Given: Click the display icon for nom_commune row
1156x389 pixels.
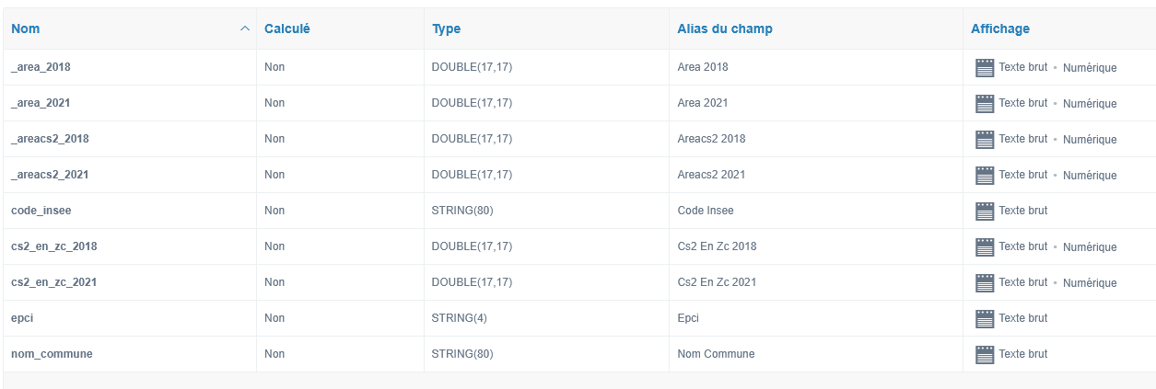Looking at the screenshot, I should [x=985, y=354].
